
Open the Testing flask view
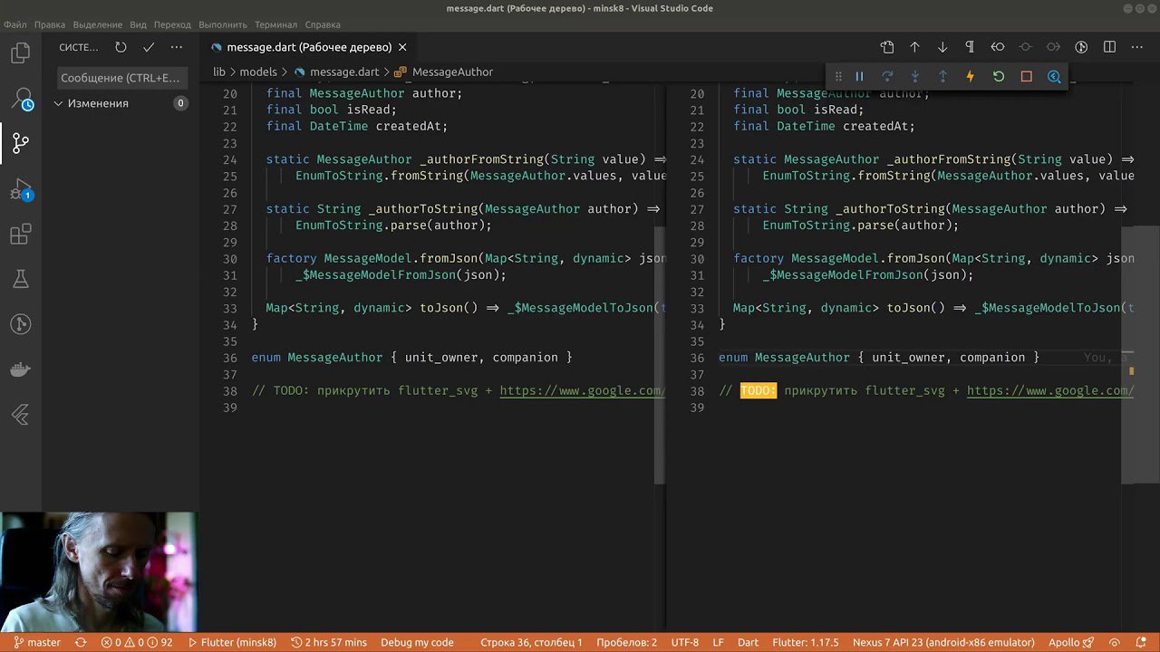coord(20,279)
